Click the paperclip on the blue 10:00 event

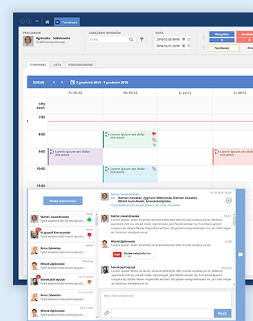[154, 169]
